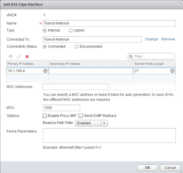Click the MTU input field

61,108
